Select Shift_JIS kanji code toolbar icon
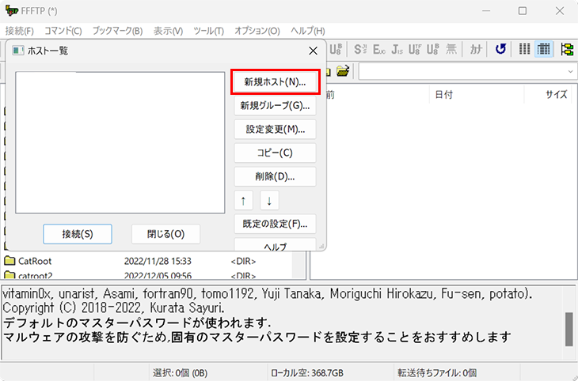578x381 pixels. tap(360, 49)
